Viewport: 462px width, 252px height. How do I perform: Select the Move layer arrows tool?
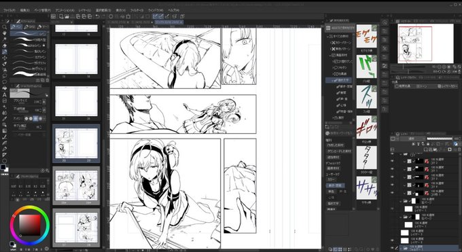[x=5, y=58]
